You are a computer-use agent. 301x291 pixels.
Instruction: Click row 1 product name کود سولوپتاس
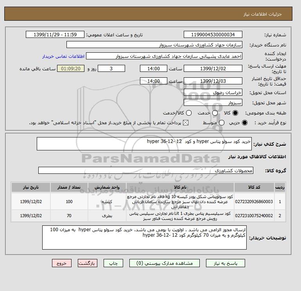[x=180, y=202]
